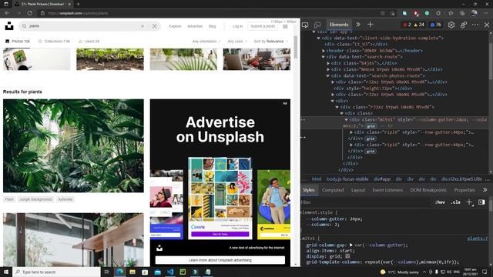Collapse the search-route div node
The width and height of the screenshot is (493, 277).
tap(324, 57)
